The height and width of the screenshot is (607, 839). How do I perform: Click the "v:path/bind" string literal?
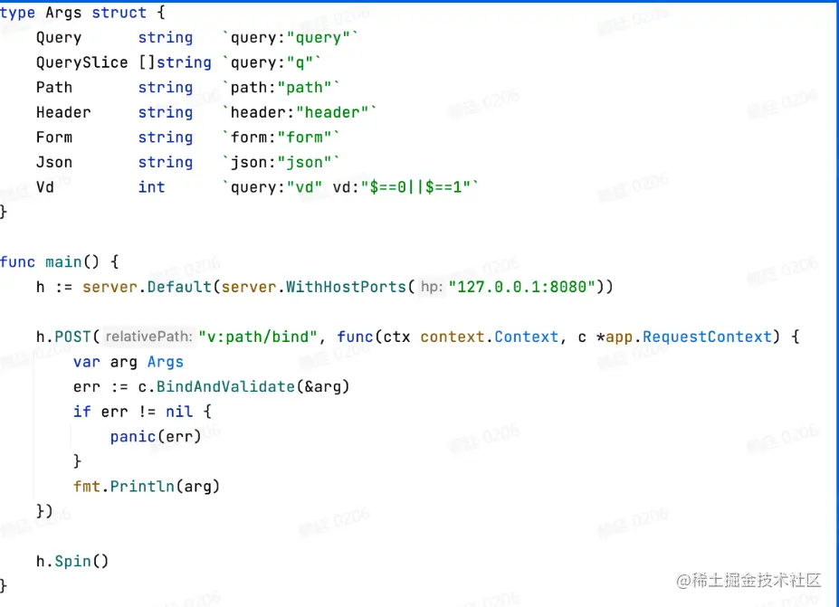click(258, 337)
